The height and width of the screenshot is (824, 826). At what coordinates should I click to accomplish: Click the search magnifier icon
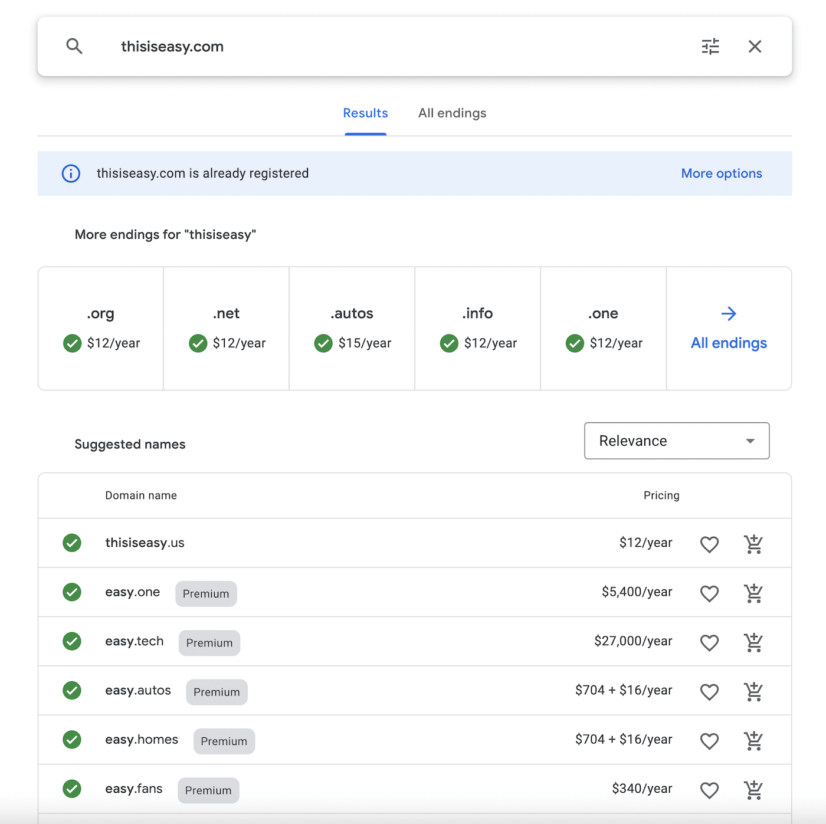pos(74,46)
